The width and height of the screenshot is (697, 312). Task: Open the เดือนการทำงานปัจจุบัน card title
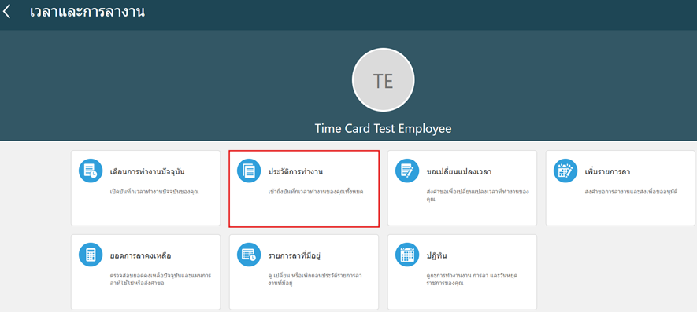147,172
